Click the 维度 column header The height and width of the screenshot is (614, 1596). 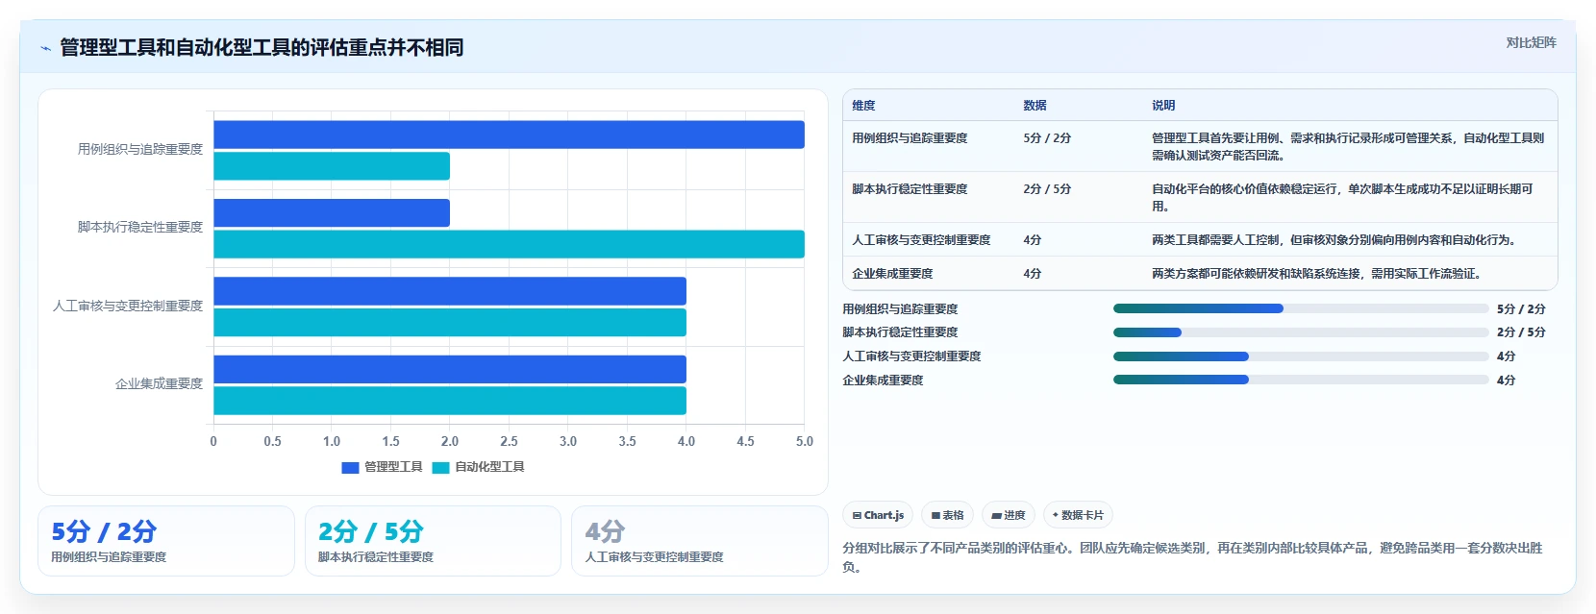(863, 106)
